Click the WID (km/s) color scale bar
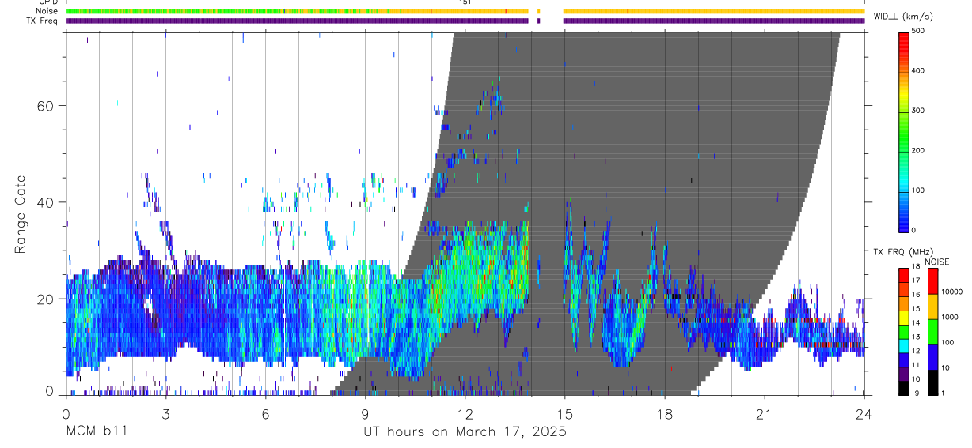The height and width of the screenshot is (448, 972). tap(904, 130)
